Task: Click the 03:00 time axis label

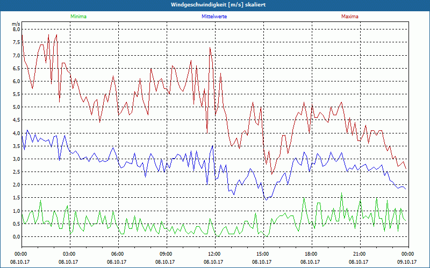Action: coord(70,254)
